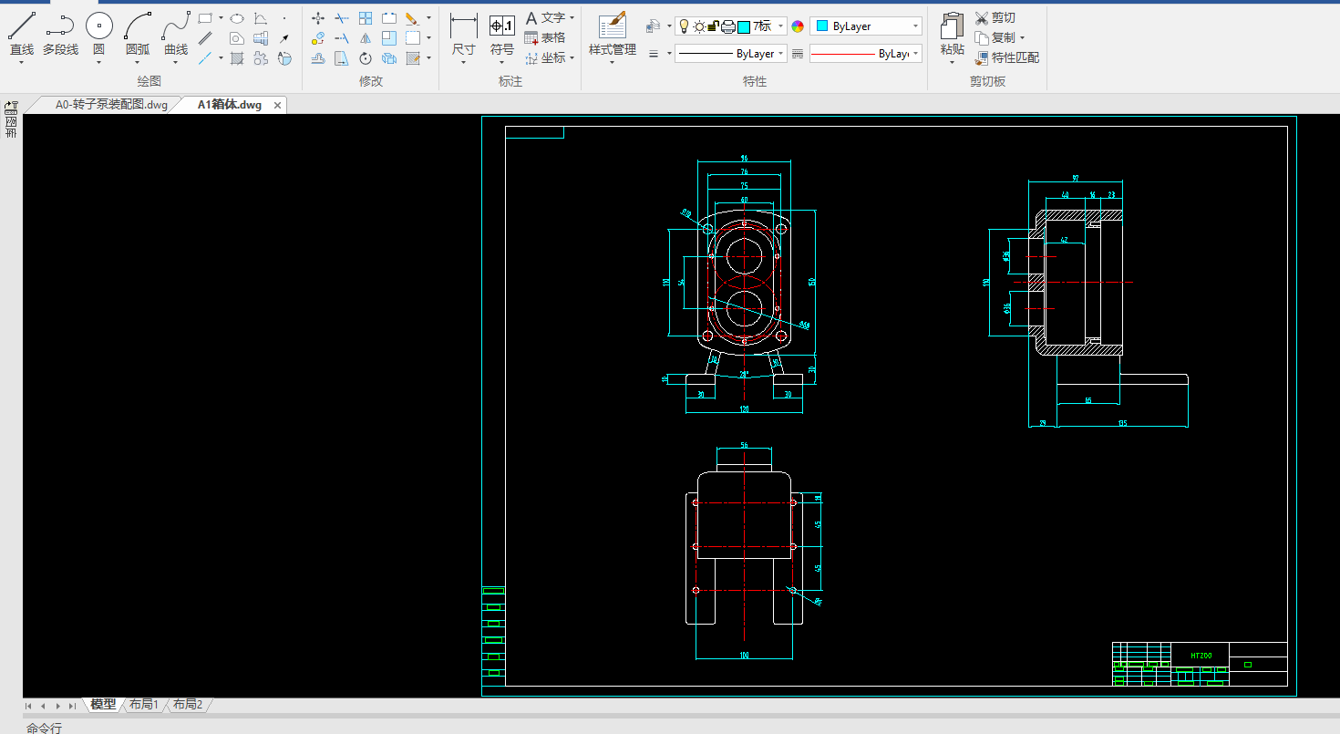The width and height of the screenshot is (1340, 734).
Task: Toggle the layer on/off lightbulb icon
Action: click(x=684, y=26)
